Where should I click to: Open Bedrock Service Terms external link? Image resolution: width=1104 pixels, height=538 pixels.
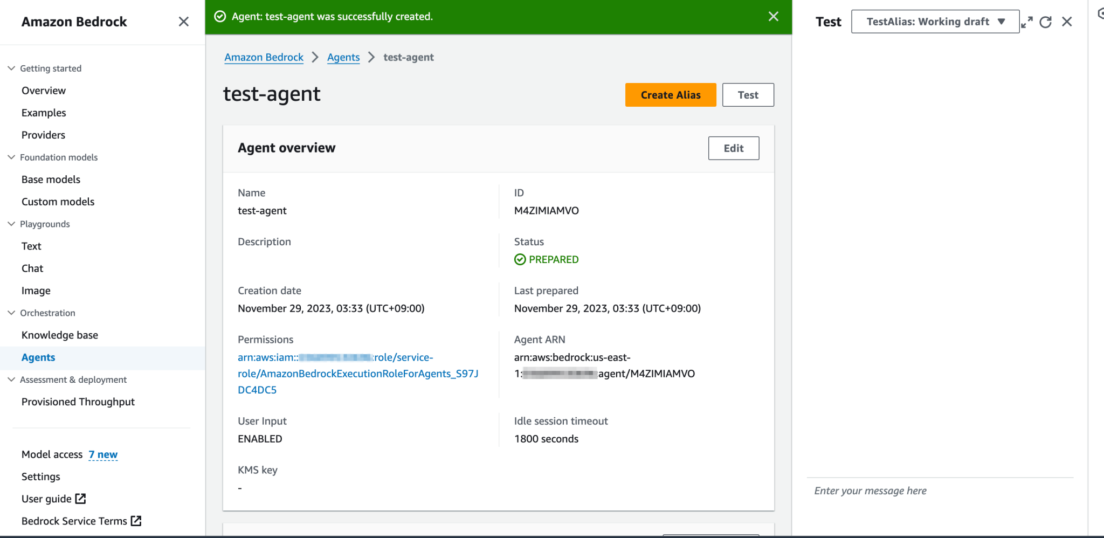pos(135,521)
